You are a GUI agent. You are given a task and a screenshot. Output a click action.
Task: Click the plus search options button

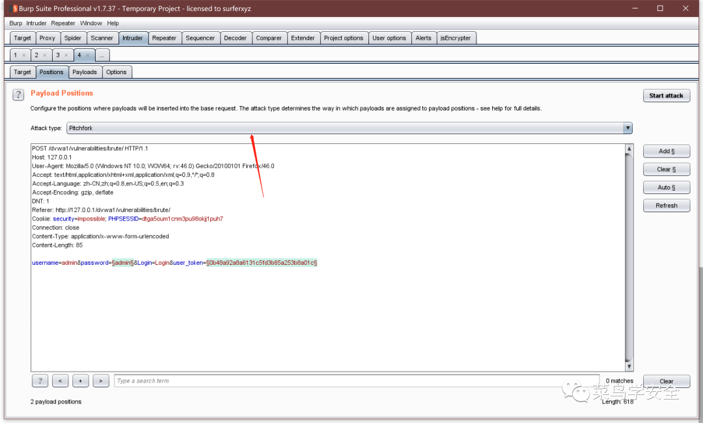[80, 381]
